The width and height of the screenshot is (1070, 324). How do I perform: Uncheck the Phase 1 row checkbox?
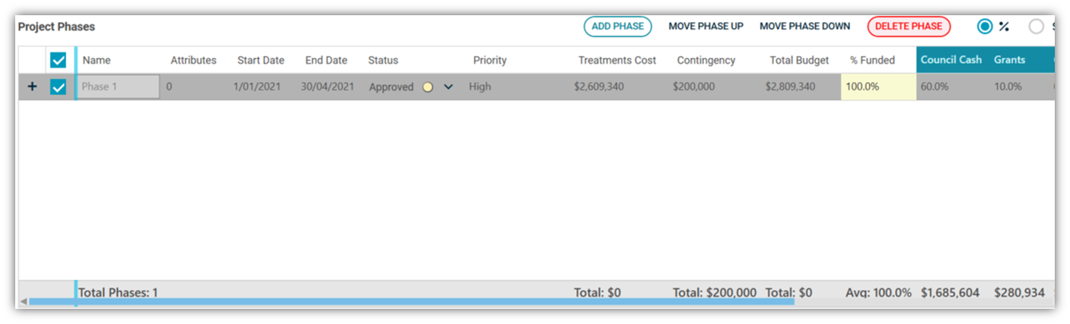coord(59,87)
